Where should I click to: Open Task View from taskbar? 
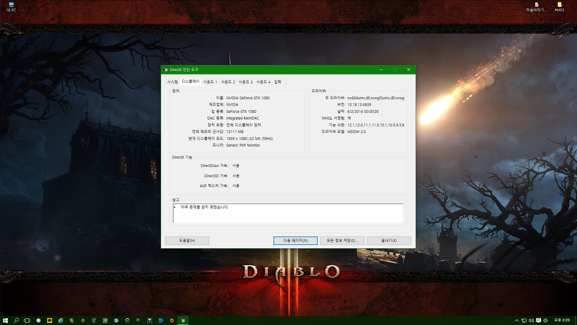27,320
